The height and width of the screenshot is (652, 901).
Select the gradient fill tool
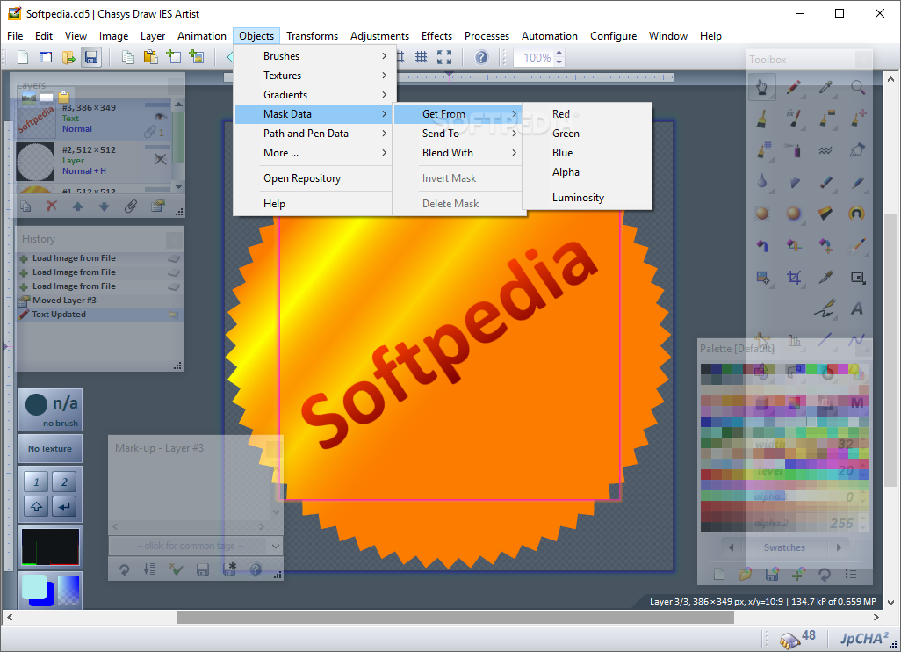[825, 214]
